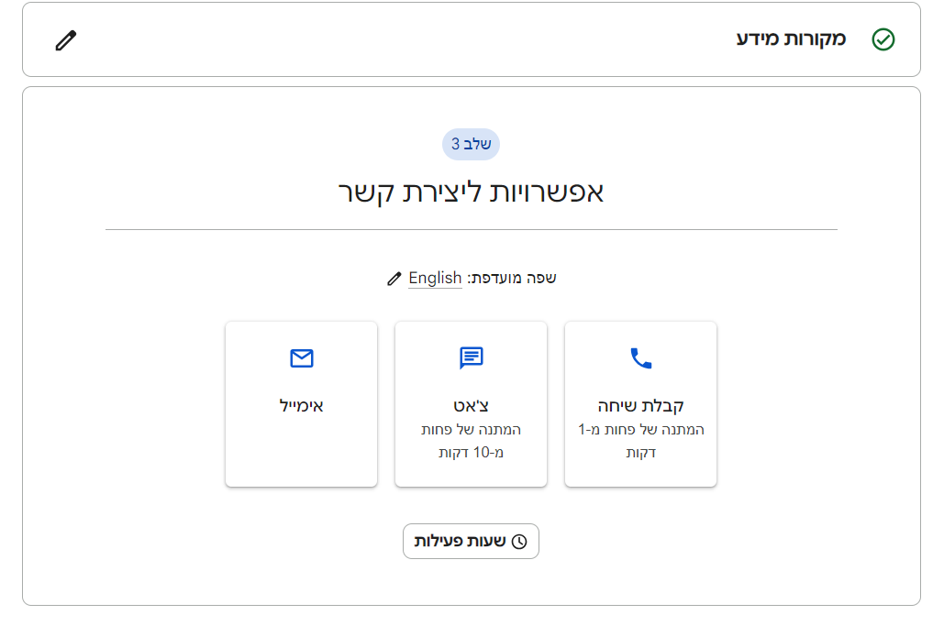Screen dimensions: 944x626
Task: Open the שעות פעילות hours button
Action: [471, 542]
